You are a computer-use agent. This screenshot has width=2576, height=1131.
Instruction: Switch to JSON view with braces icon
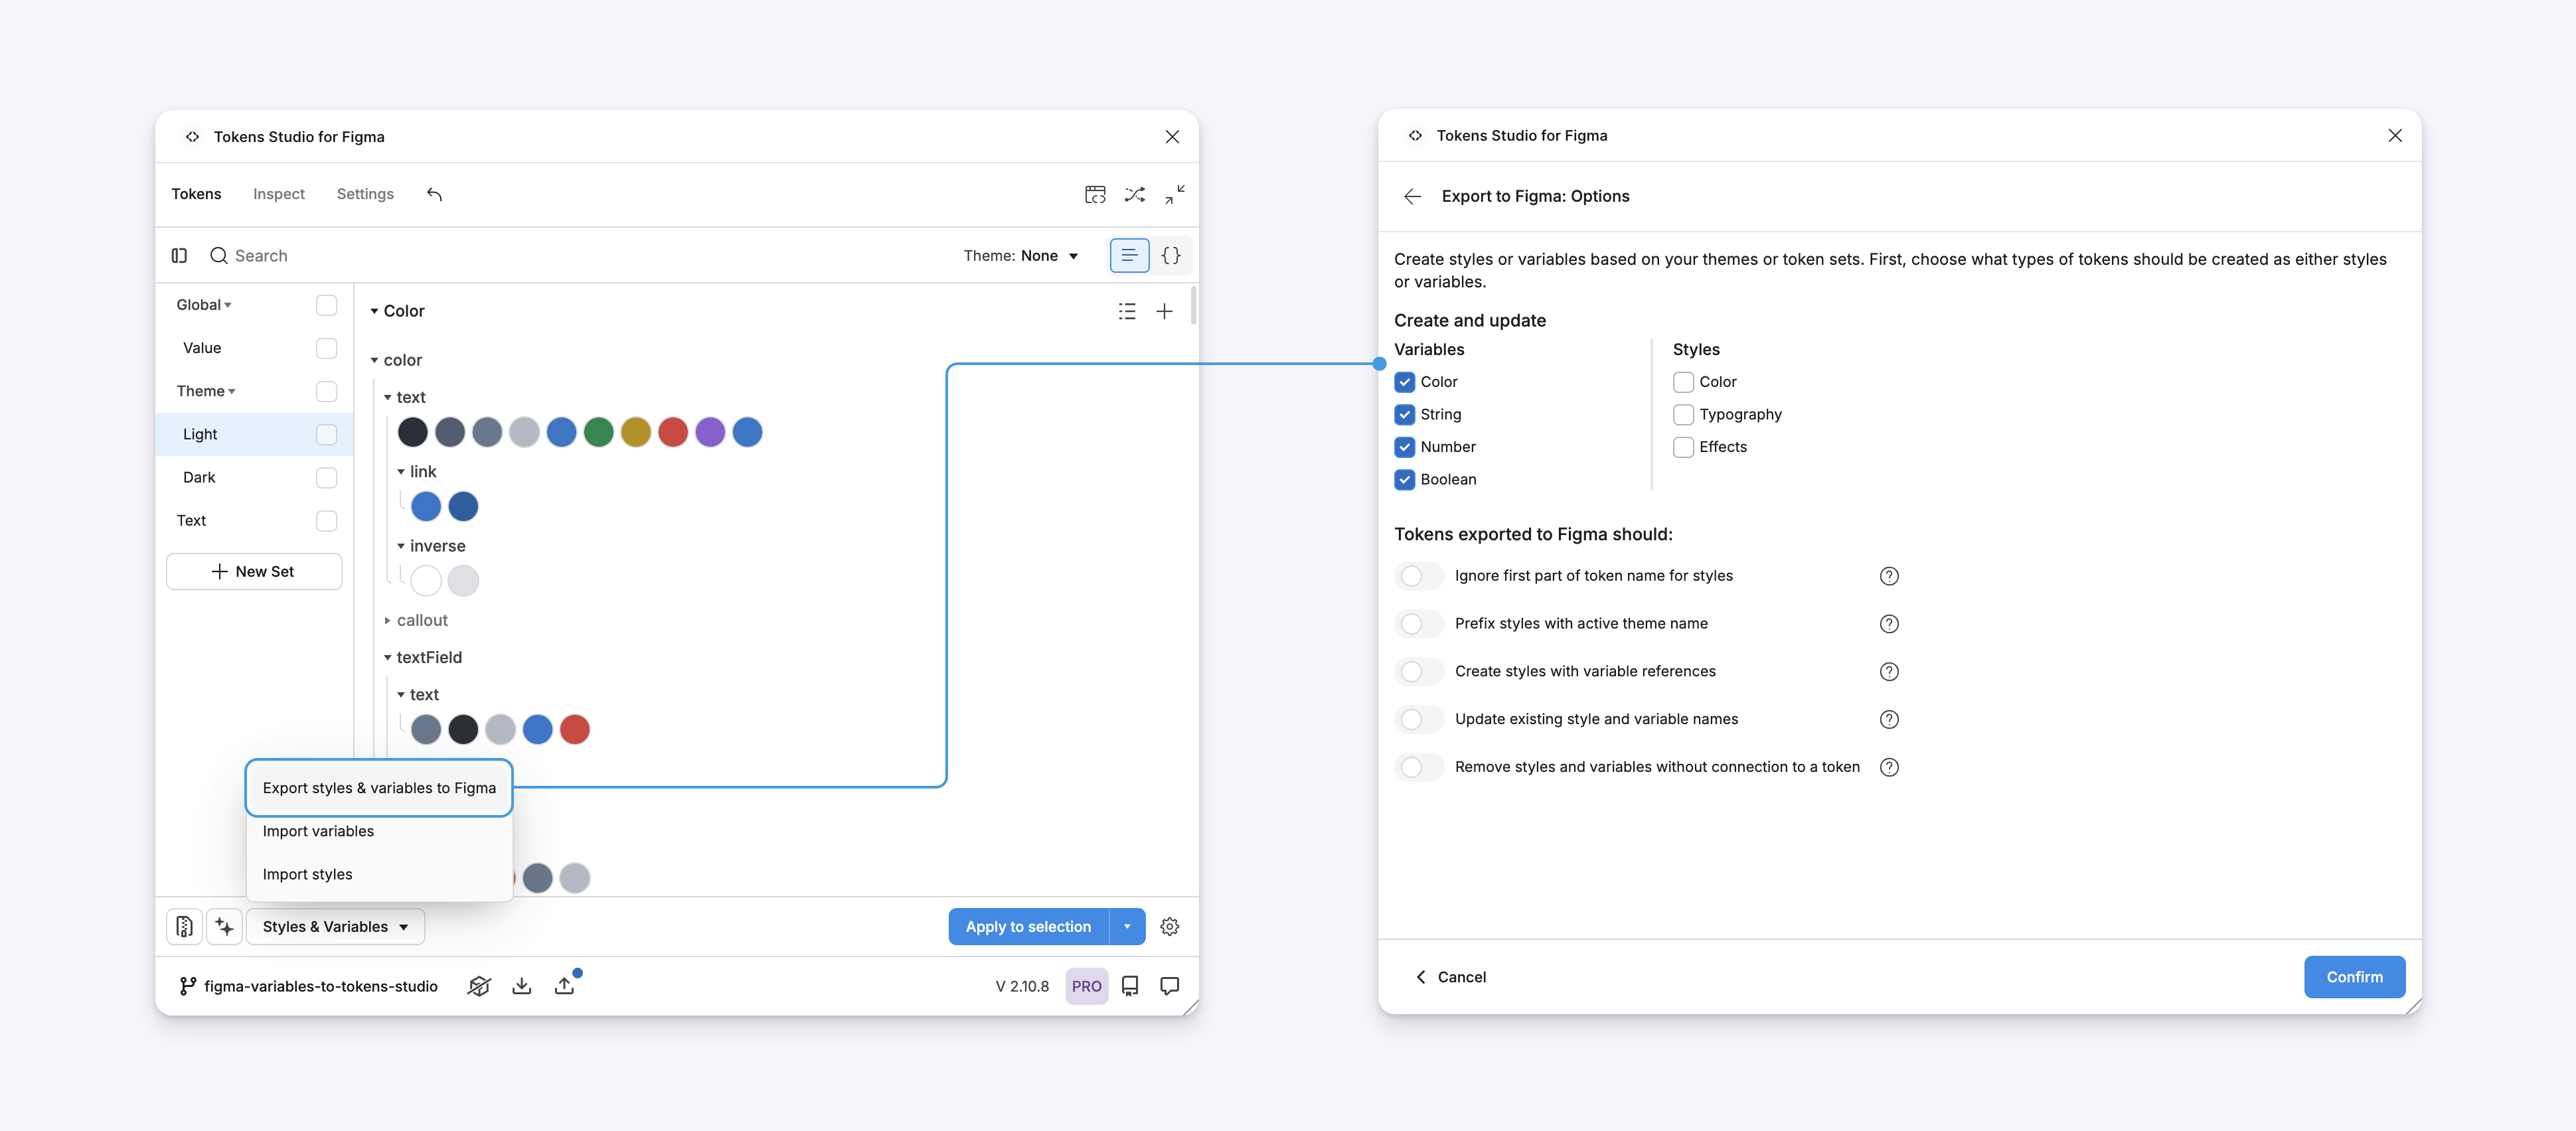point(1170,255)
